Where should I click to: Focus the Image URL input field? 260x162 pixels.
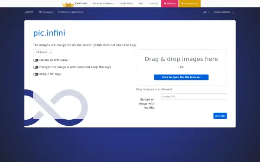(x=193, y=96)
